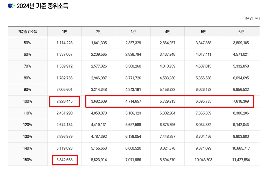Select the 기준중위소득 column header
265x171 pixels.
27,32
